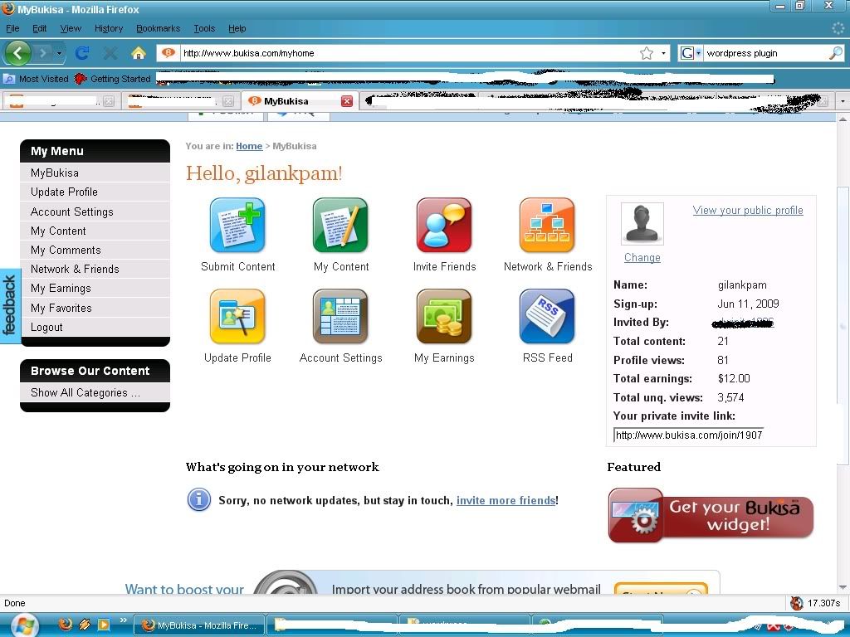Follow the invite more friends link
Image resolution: width=850 pixels, height=637 pixels.
506,500
